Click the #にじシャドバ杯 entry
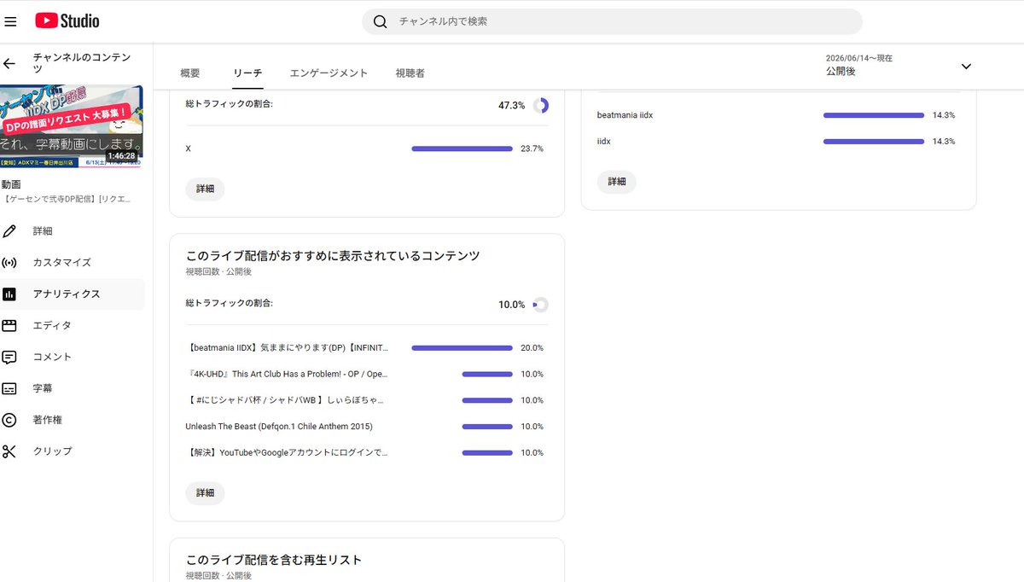This screenshot has width=1024, height=582. pos(285,400)
